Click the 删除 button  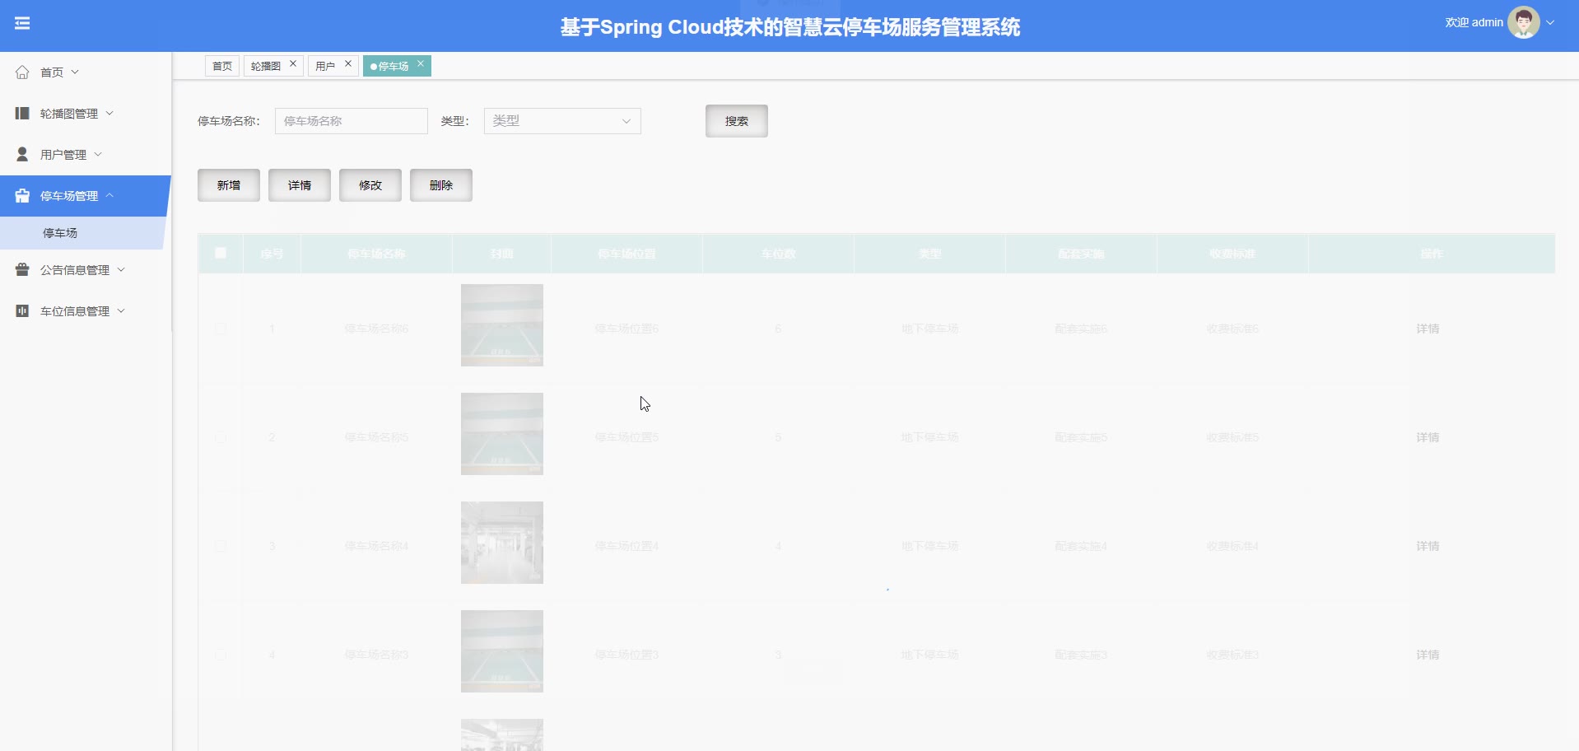click(441, 185)
